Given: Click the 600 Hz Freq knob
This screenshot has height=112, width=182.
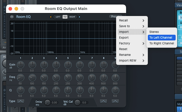Looking at the screenshot, I should pyautogui.click(x=103, y=78).
